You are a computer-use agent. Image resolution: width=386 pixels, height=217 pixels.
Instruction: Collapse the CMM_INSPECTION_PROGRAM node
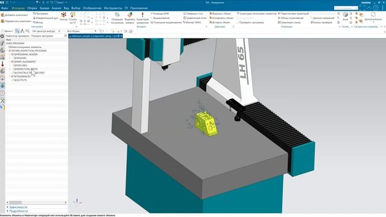pos(7,51)
